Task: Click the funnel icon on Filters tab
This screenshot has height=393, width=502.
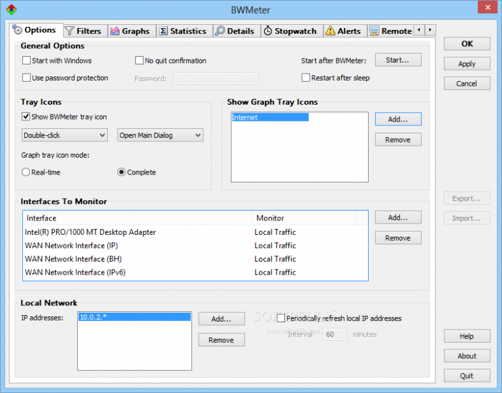Action: [x=69, y=31]
